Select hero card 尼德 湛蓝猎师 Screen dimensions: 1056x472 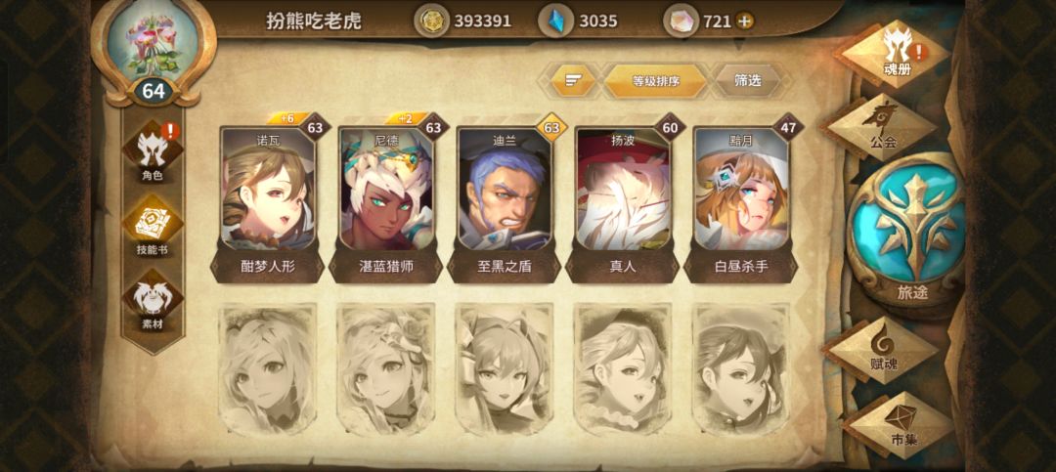[x=386, y=198]
